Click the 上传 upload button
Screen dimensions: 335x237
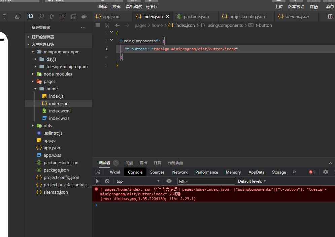tap(278, 7)
